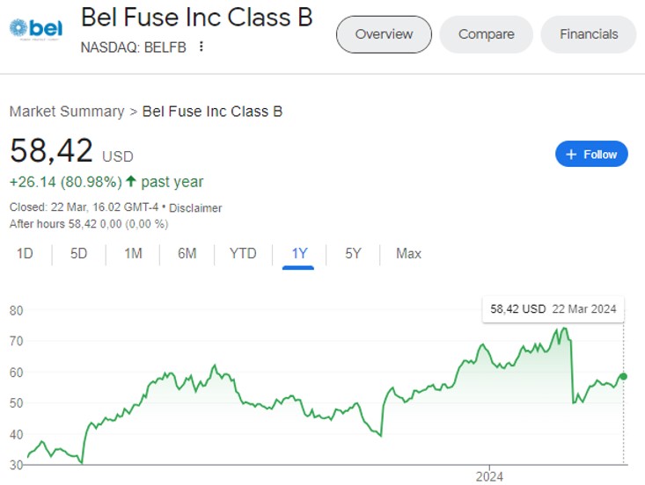Open the Disclaimer link
The image size is (645, 485).
[x=195, y=208]
